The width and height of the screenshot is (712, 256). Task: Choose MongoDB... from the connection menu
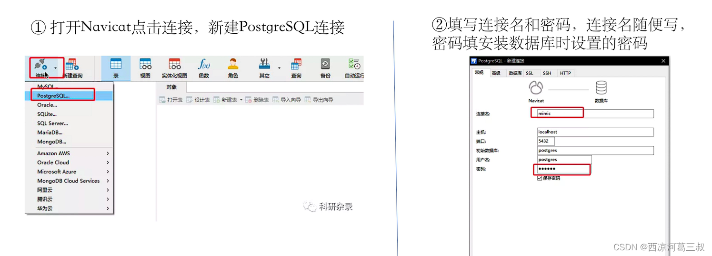coord(69,142)
